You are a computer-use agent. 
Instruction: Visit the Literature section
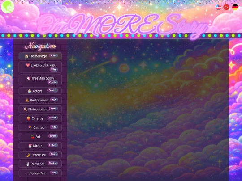click(40, 155)
